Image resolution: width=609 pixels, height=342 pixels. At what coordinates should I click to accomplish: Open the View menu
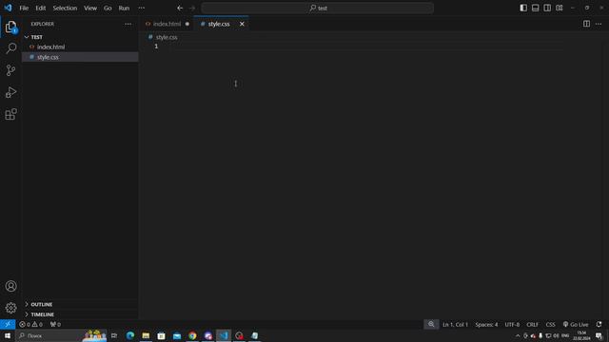[x=90, y=8]
